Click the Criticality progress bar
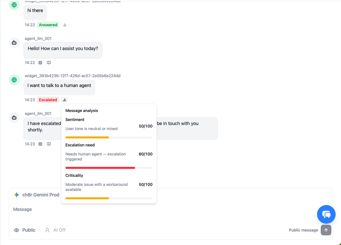This screenshot has height=245, width=341. pyautogui.click(x=109, y=198)
